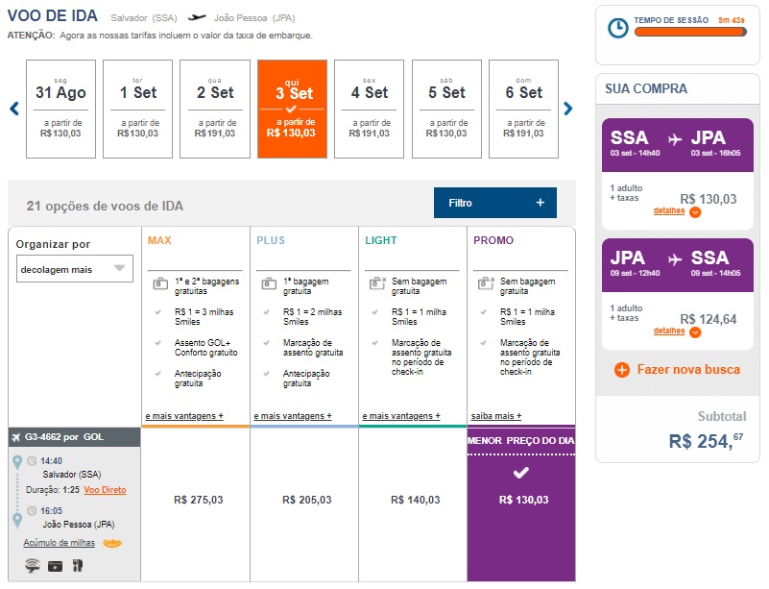
Task: Go to next dates with right arrow
Action: [568, 109]
